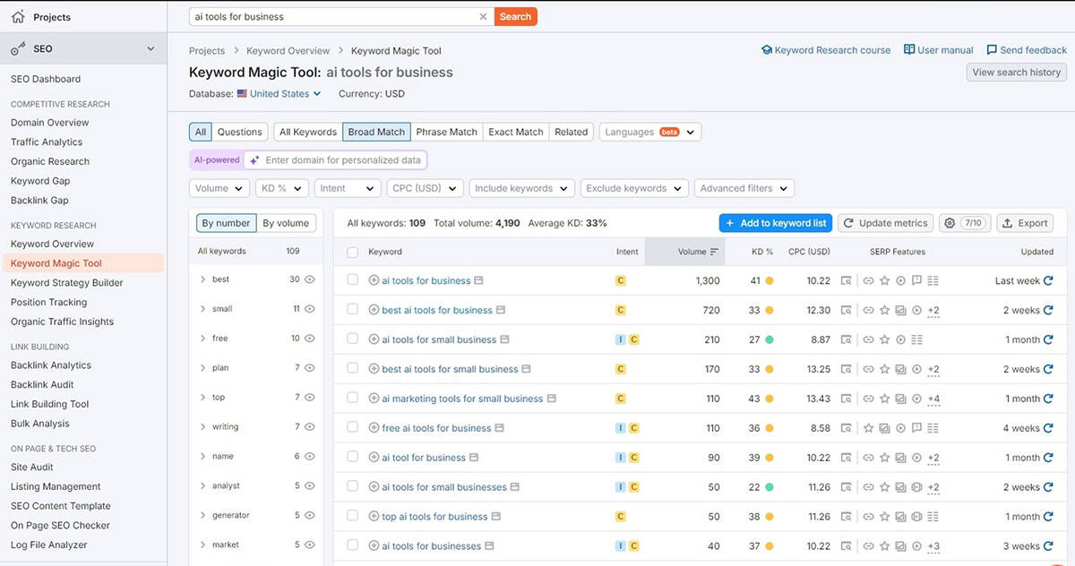Click the Keyword Research course graduation cap icon
Screen dimensions: 1075x566
pyautogui.click(x=767, y=50)
